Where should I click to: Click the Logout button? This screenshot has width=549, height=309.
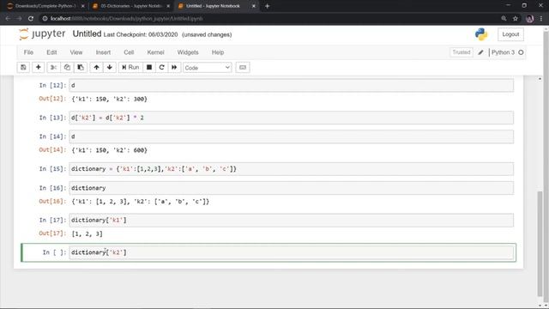[x=510, y=34]
